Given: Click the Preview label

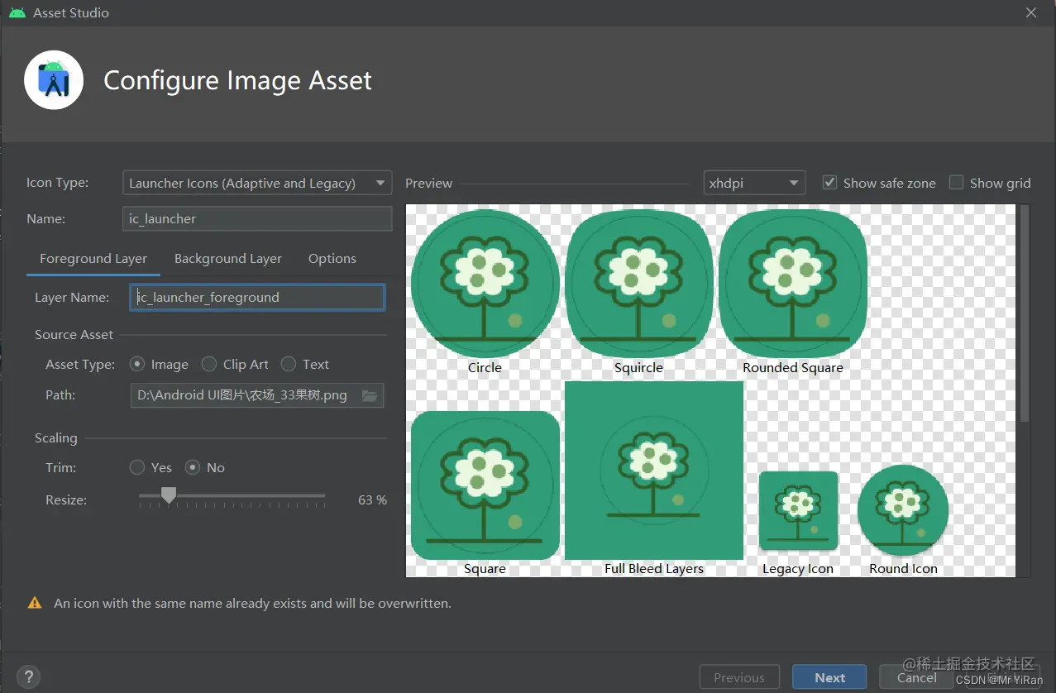Looking at the screenshot, I should [x=428, y=184].
